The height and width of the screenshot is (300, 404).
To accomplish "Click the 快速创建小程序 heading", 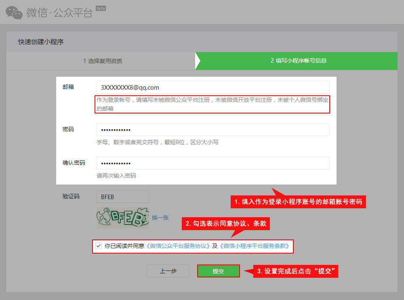I will 41,42.
